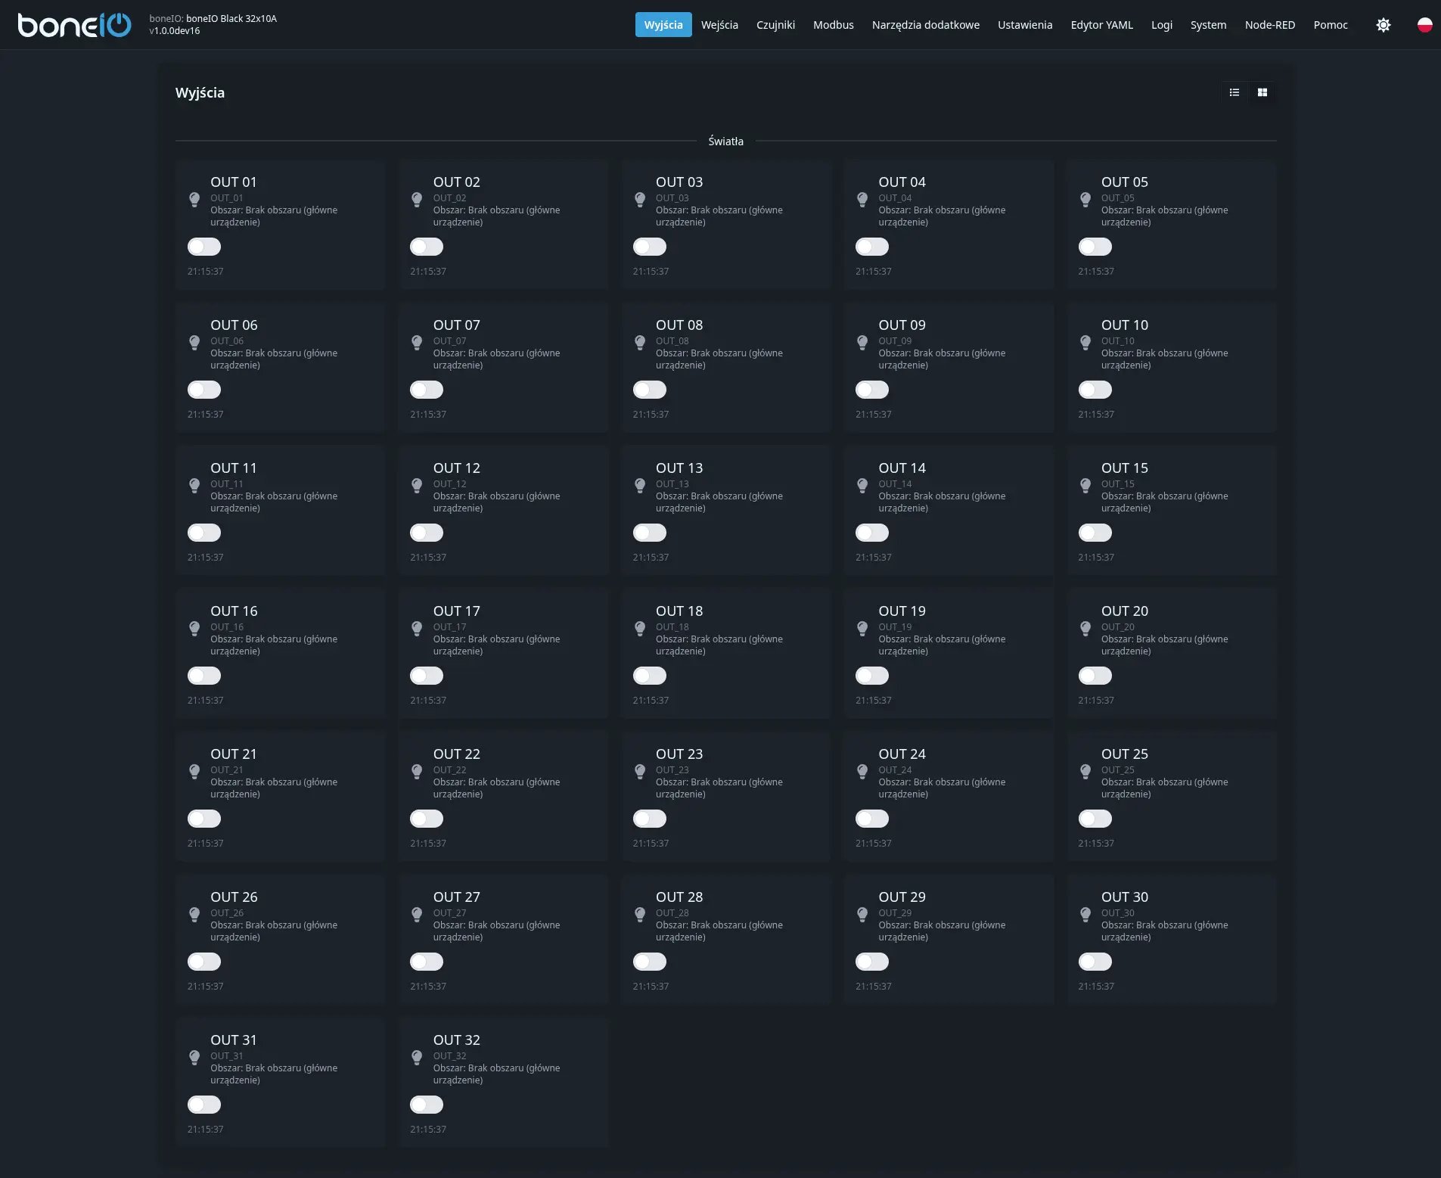Screen dimensions: 1441x1178
Task: Toggle the OUT 32 output switch
Action: click(x=427, y=1105)
